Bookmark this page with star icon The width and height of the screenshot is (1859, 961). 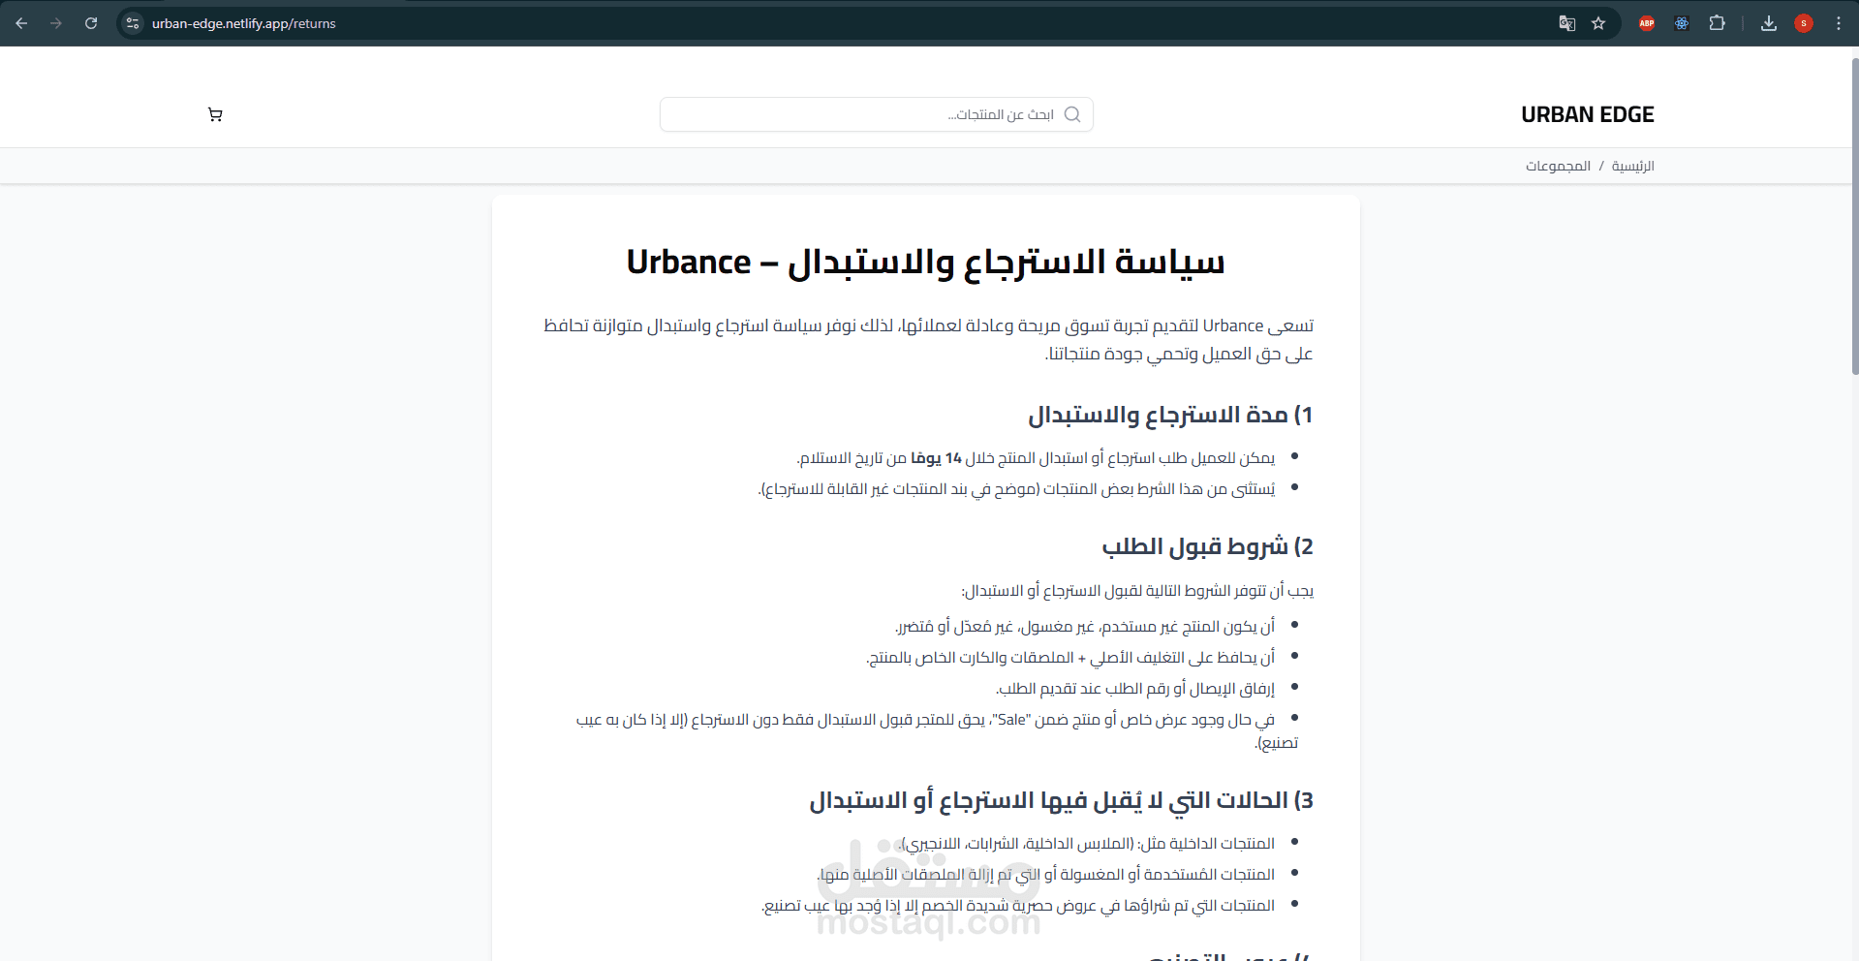1598,23
